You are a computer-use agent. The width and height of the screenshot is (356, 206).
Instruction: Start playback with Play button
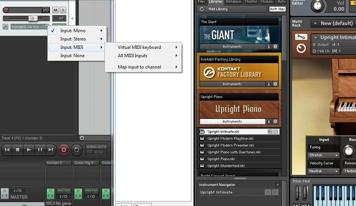(x=29, y=150)
